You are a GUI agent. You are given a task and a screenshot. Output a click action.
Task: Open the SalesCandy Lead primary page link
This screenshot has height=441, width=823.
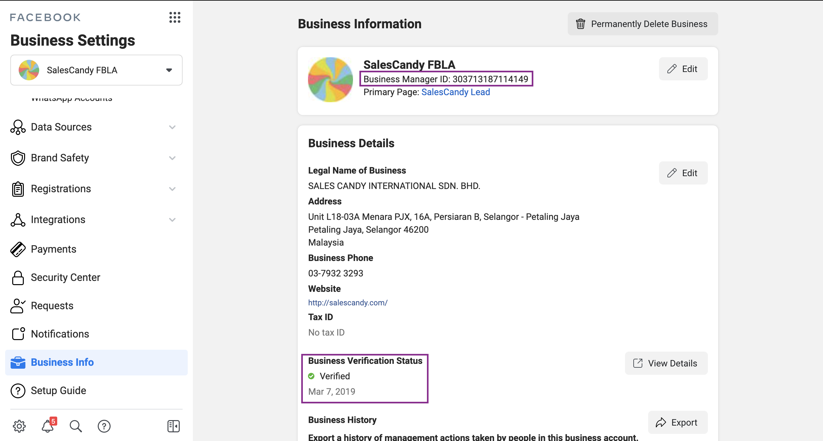pyautogui.click(x=456, y=92)
